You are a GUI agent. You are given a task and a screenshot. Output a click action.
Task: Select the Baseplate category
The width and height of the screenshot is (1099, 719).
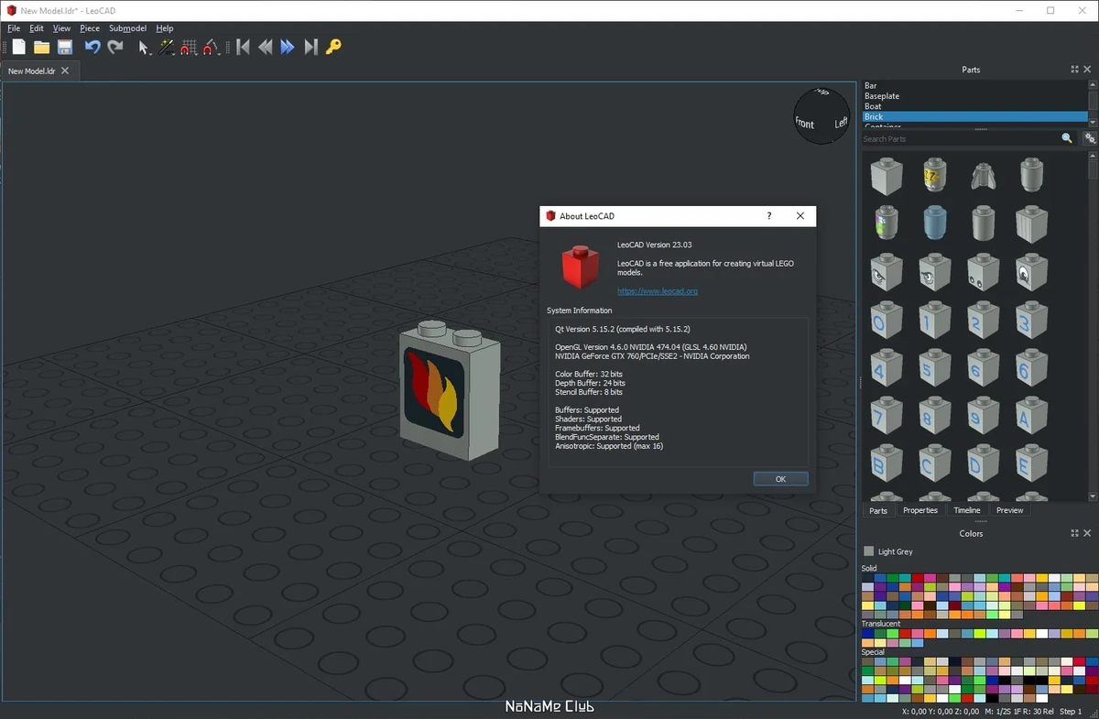coord(974,96)
